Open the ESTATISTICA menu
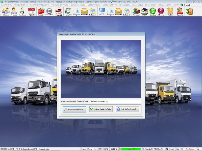Image resolution: width=202 pixels, height=151 pixels. click(151, 5)
